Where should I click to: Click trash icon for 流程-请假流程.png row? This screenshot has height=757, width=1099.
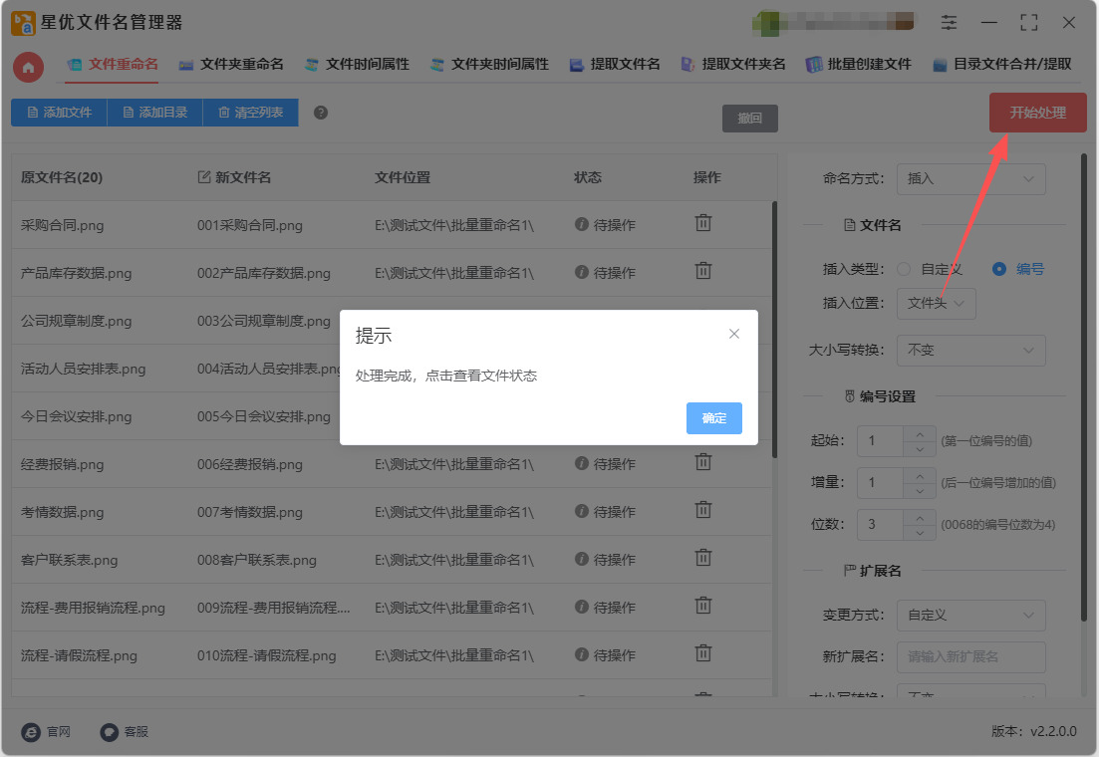point(703,653)
